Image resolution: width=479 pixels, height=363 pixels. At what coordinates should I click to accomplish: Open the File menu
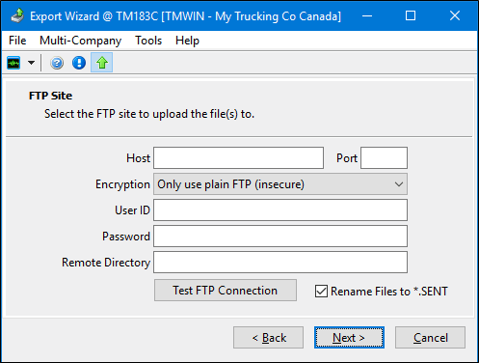[x=17, y=41]
